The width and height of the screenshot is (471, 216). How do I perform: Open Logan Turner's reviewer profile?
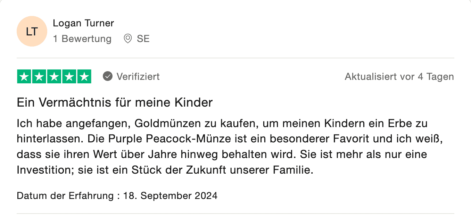click(x=83, y=23)
